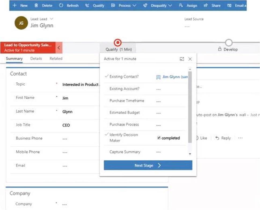The width and height of the screenshot is (260, 210).
Task: Click the Delete trash icon
Action: [36, 5]
